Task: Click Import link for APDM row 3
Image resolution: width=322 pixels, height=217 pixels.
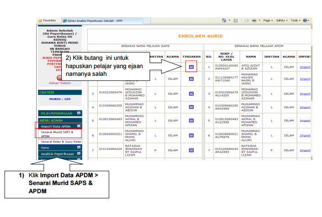Action: click(x=305, y=94)
